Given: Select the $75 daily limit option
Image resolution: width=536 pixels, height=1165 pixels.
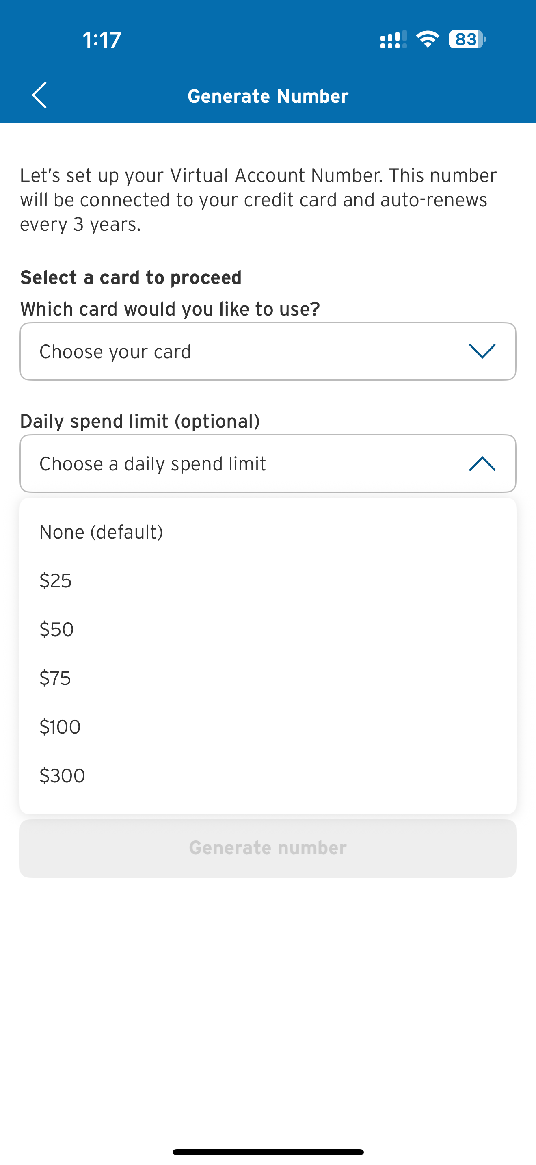Looking at the screenshot, I should click(x=55, y=678).
